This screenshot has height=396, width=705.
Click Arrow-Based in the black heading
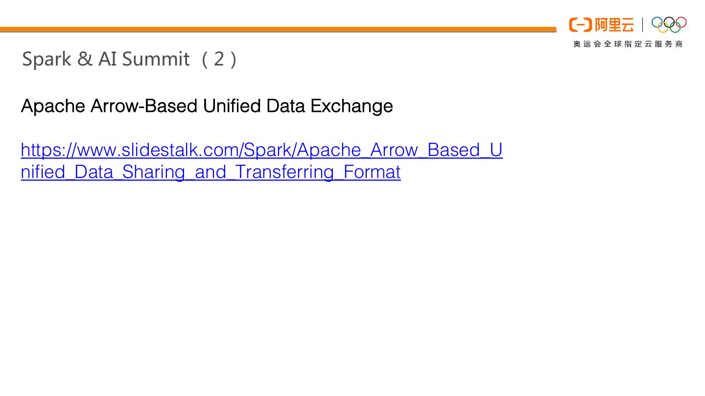144,106
